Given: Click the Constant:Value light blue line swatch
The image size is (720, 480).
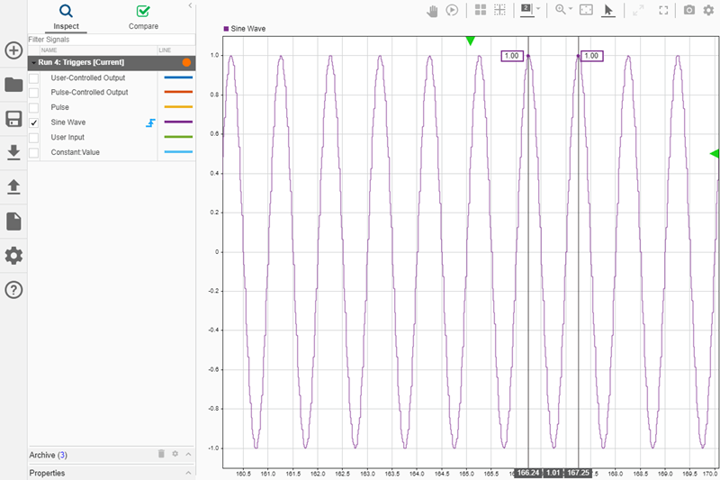Looking at the screenshot, I should click(x=178, y=152).
